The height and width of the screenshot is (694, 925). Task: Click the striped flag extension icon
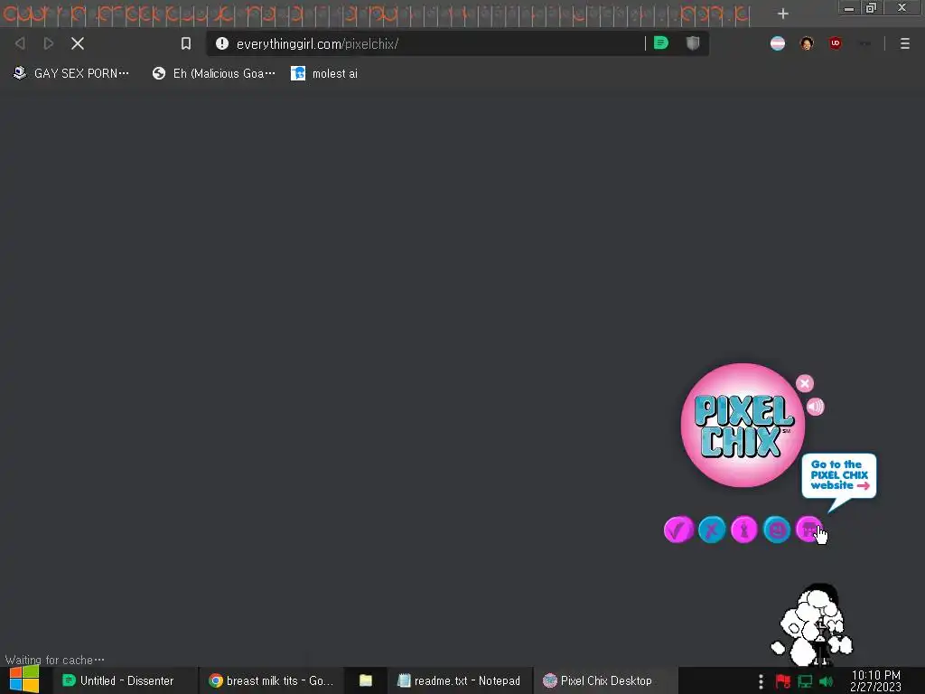[778, 43]
